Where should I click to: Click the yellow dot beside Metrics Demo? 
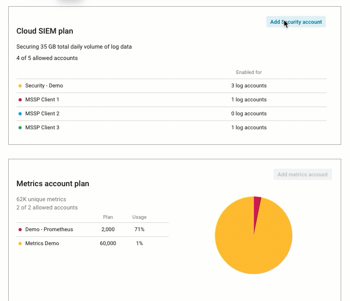pyautogui.click(x=20, y=244)
